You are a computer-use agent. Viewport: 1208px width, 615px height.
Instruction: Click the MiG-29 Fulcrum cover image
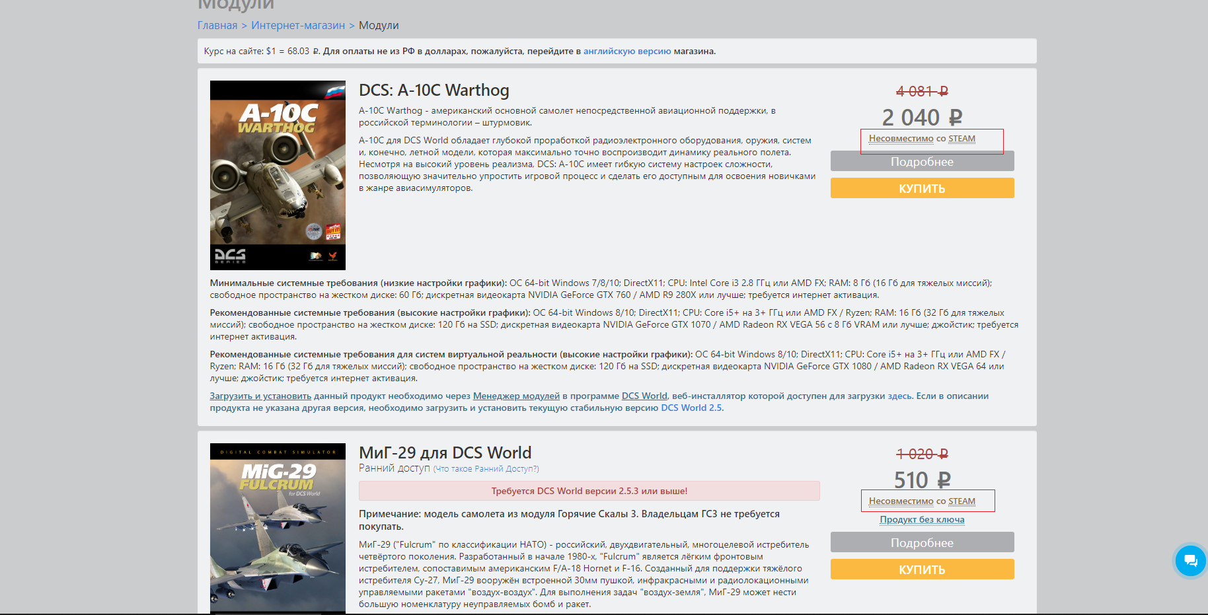coord(278,528)
